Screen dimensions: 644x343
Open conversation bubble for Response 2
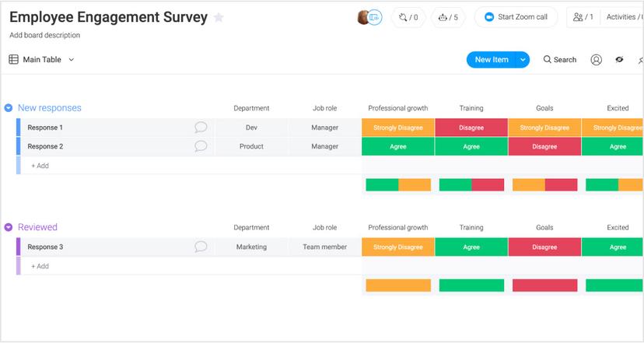pyautogui.click(x=201, y=146)
